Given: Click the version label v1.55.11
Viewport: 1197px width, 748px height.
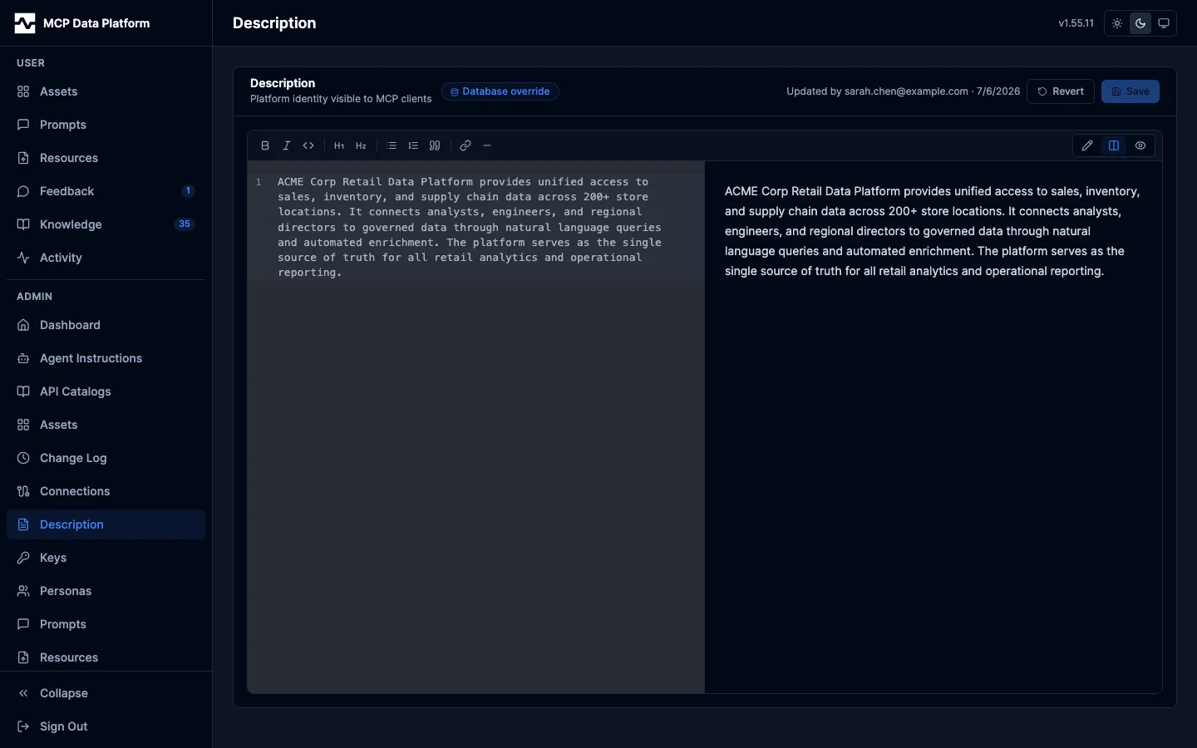Looking at the screenshot, I should (x=1076, y=23).
